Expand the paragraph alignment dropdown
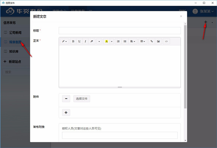 [x=133, y=41]
